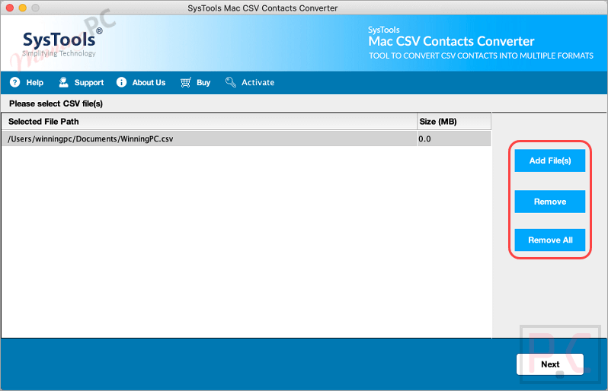Click the 0.0 size cell
The image size is (608, 391).
424,139
